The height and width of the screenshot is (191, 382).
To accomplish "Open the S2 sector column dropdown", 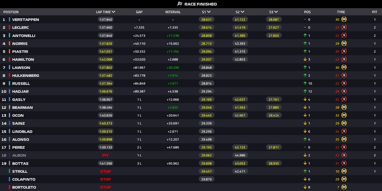I will (243, 12).
